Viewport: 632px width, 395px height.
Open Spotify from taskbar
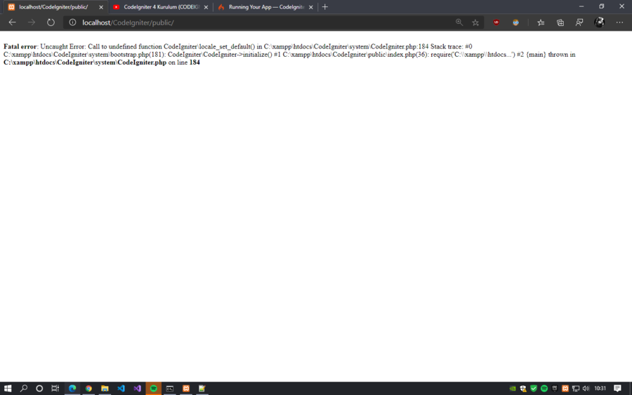coord(154,389)
